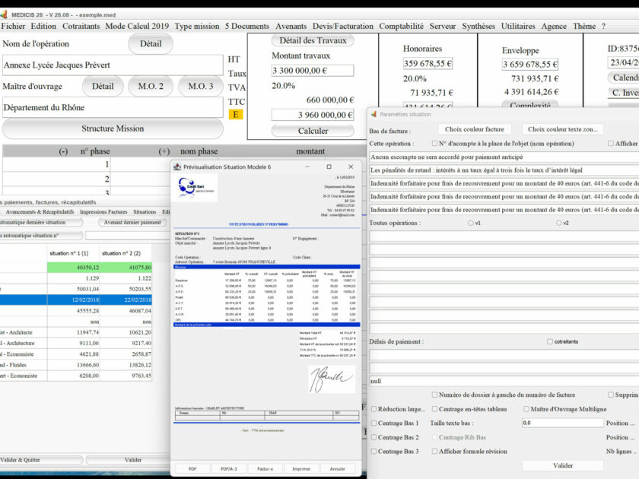
Task: Click Choix couleur facture button
Action: [x=475, y=129]
